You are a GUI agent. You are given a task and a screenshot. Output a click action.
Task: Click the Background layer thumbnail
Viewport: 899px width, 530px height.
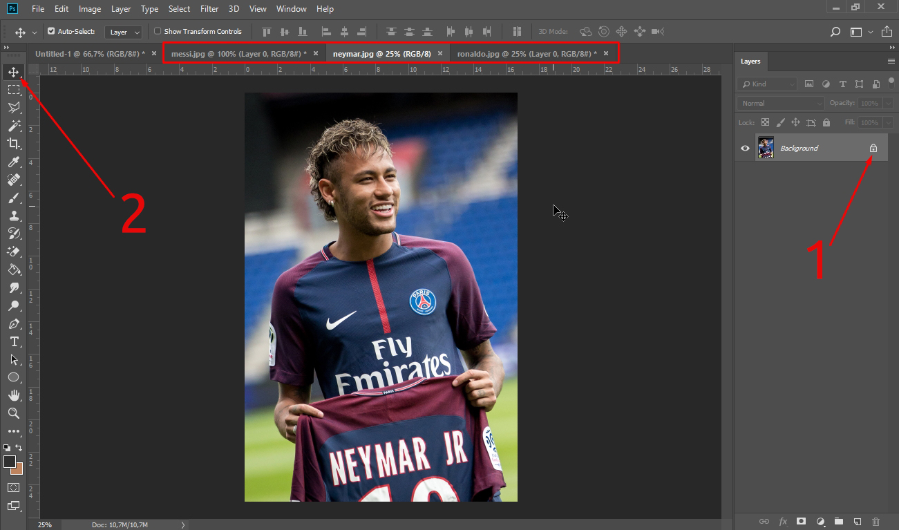[x=766, y=148]
